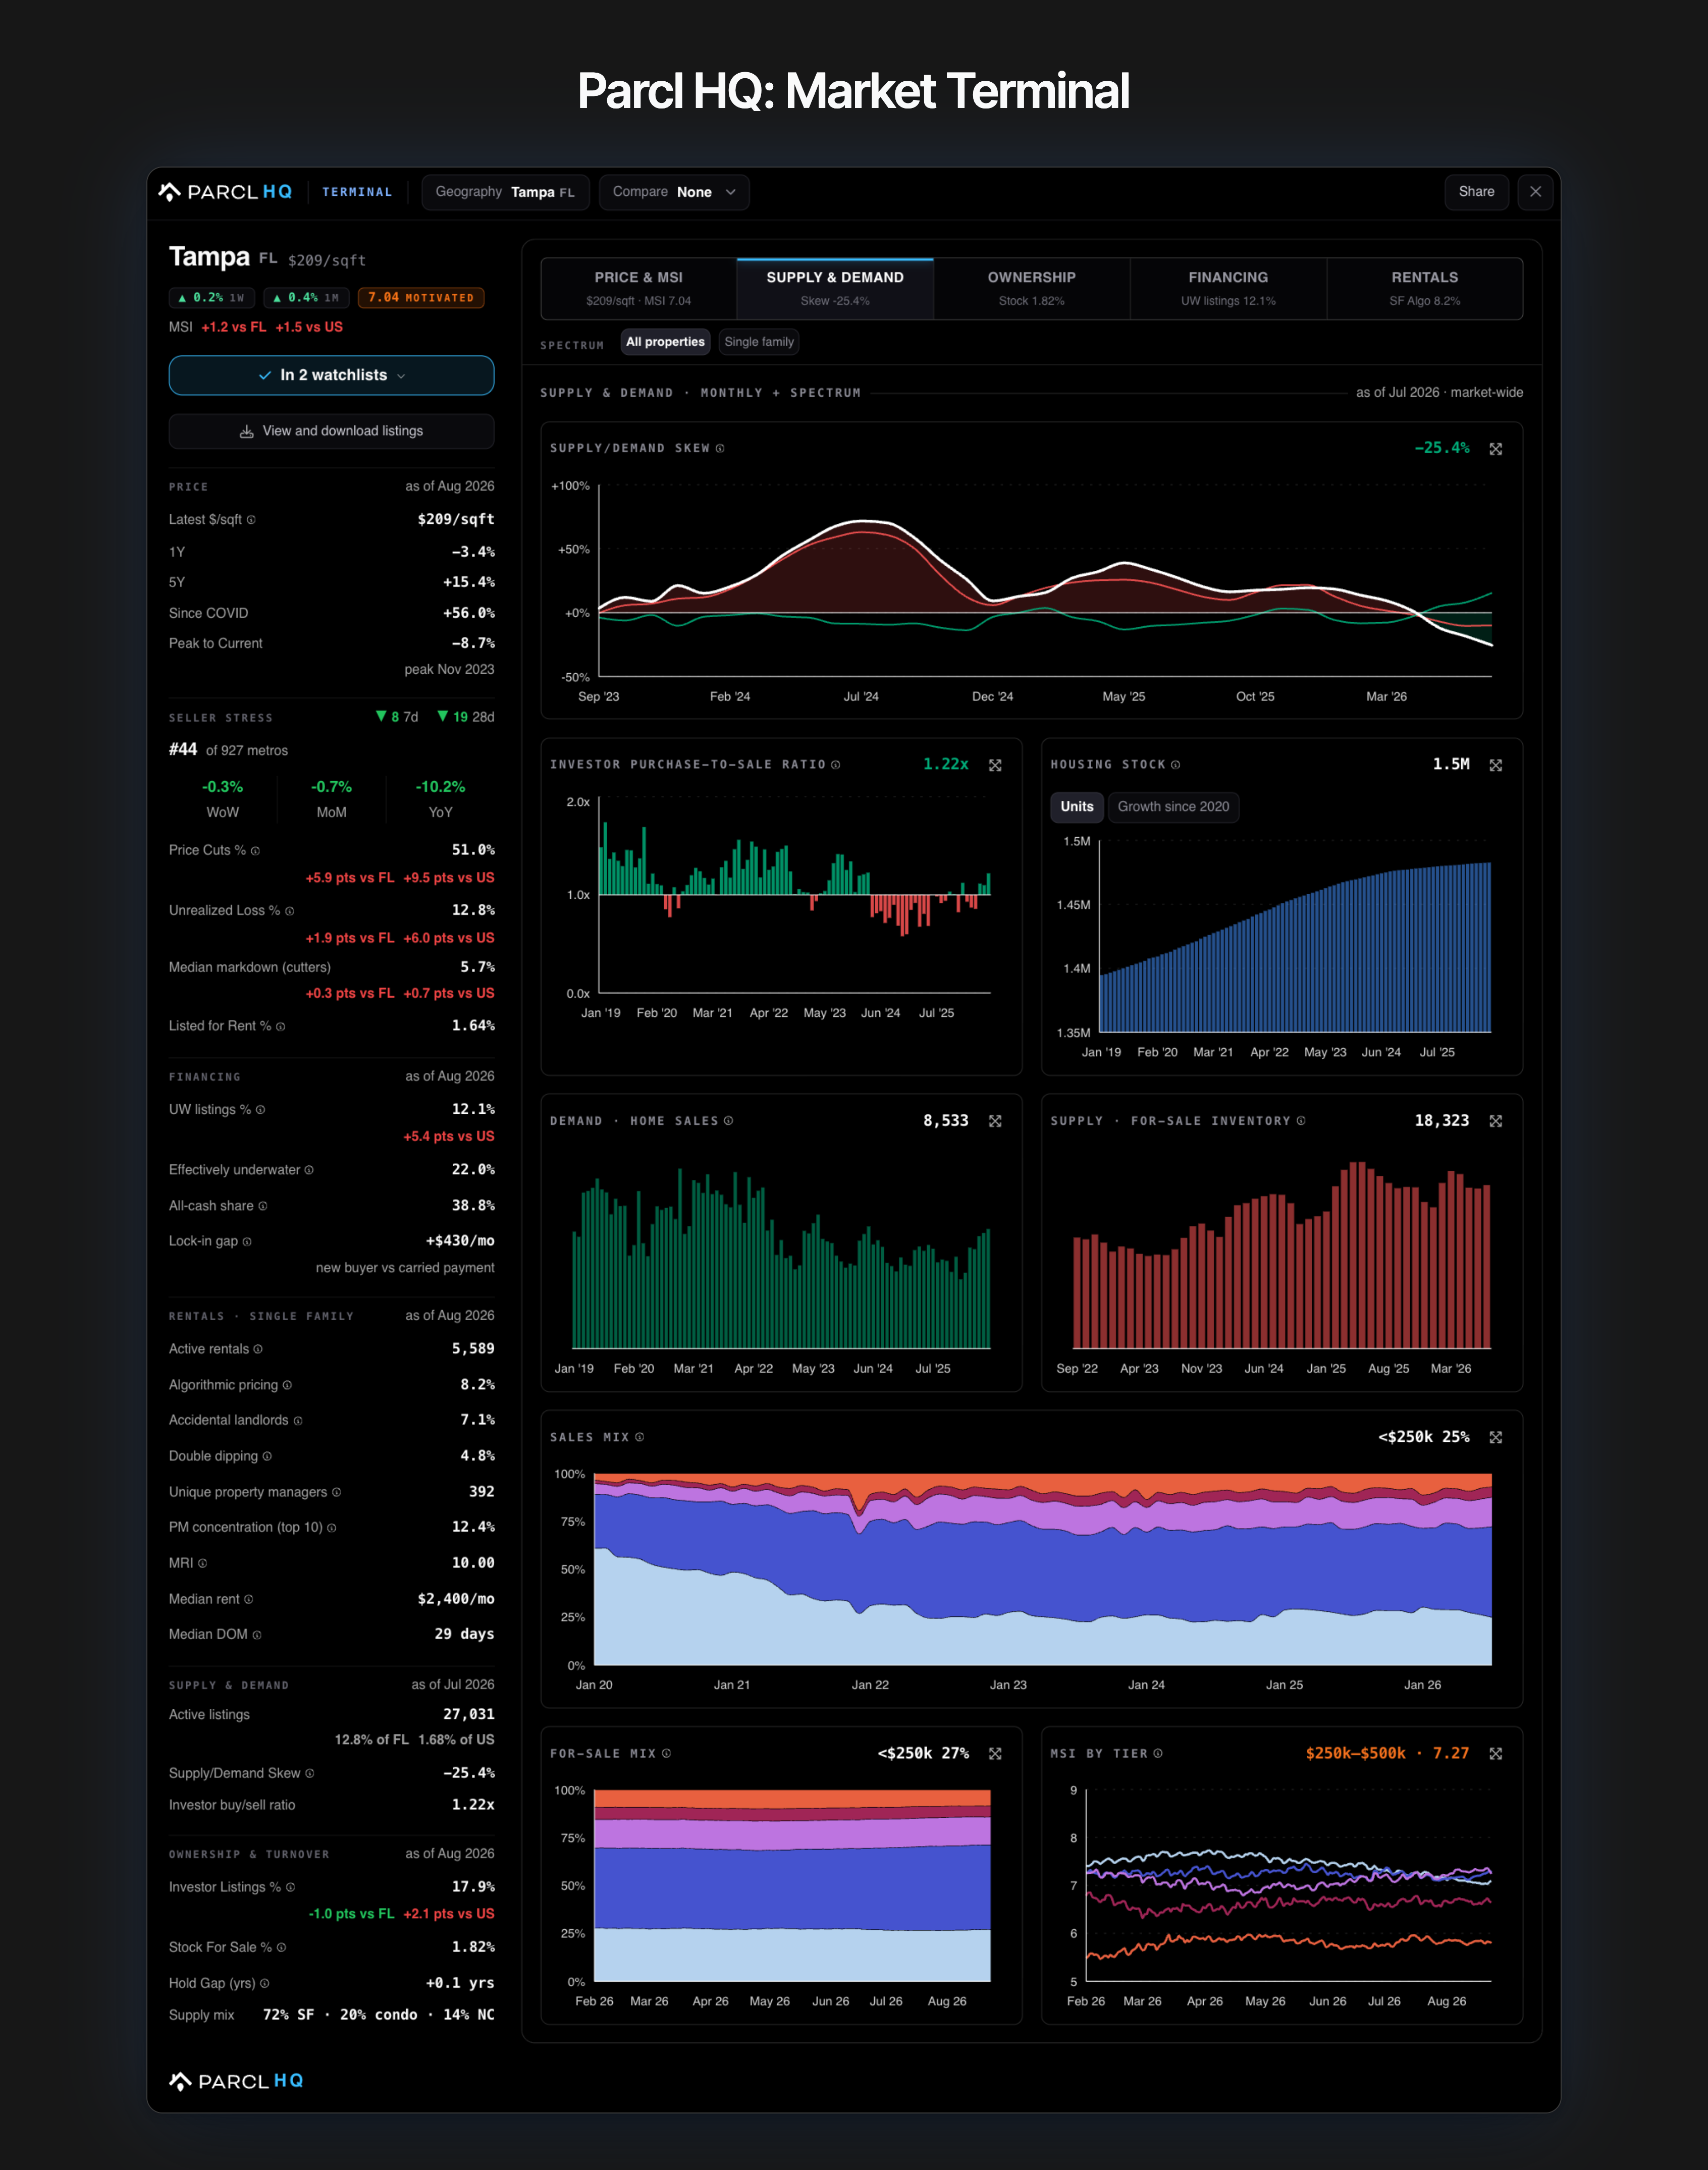Expand the Sales Mix chart
The width and height of the screenshot is (1708, 2170).
1495,1437
